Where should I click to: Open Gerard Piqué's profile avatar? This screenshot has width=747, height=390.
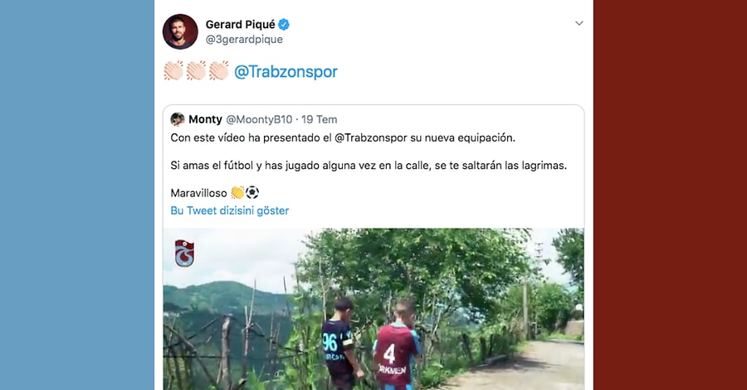pos(180,31)
